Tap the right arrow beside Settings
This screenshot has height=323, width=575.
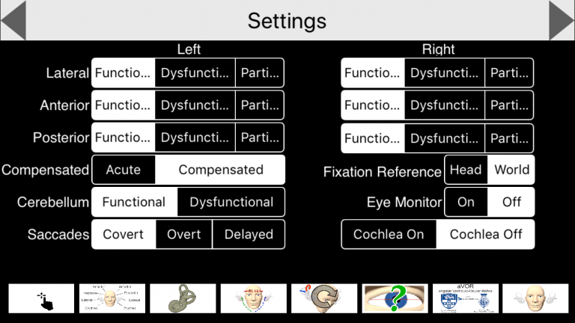point(561,20)
